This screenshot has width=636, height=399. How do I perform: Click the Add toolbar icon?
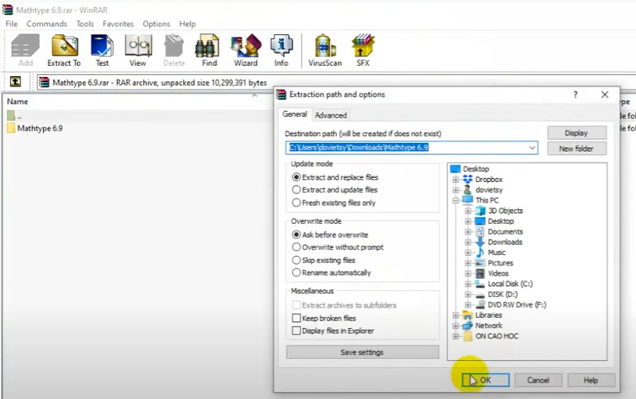[25, 50]
